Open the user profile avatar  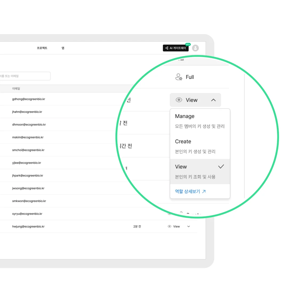(x=195, y=48)
